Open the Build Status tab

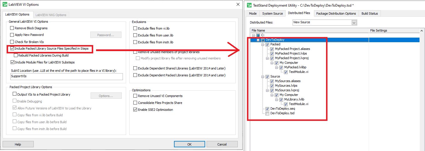(370, 13)
